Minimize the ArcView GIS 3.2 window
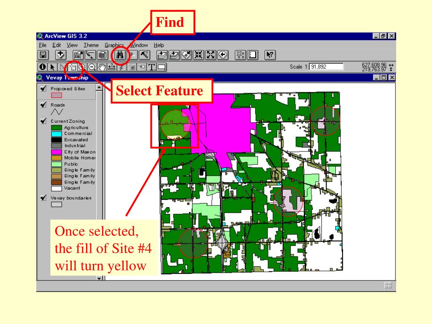Screen dimensions: 432x324 [x=376, y=36]
